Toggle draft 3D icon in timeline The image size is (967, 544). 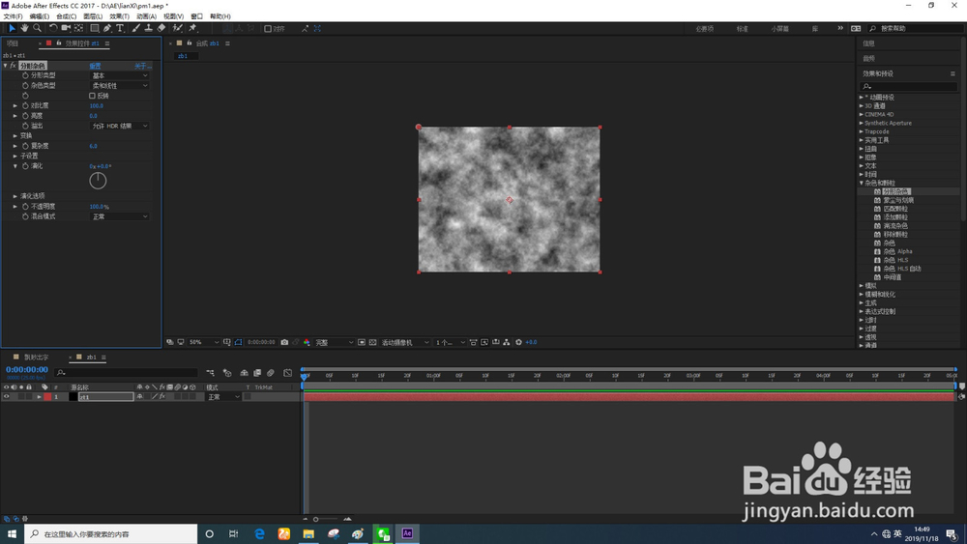coord(227,373)
